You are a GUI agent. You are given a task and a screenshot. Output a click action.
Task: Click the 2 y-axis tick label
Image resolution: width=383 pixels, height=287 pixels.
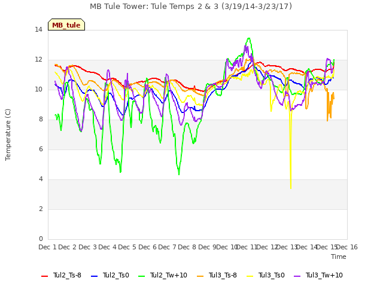pos(41,209)
